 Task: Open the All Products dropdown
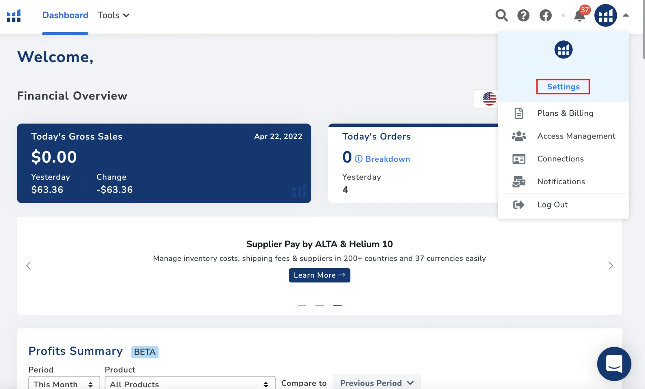(x=190, y=384)
